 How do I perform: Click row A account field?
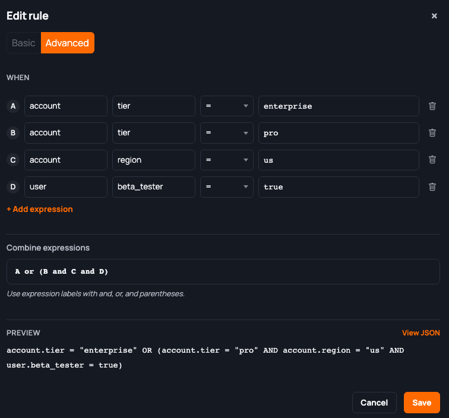tap(66, 106)
